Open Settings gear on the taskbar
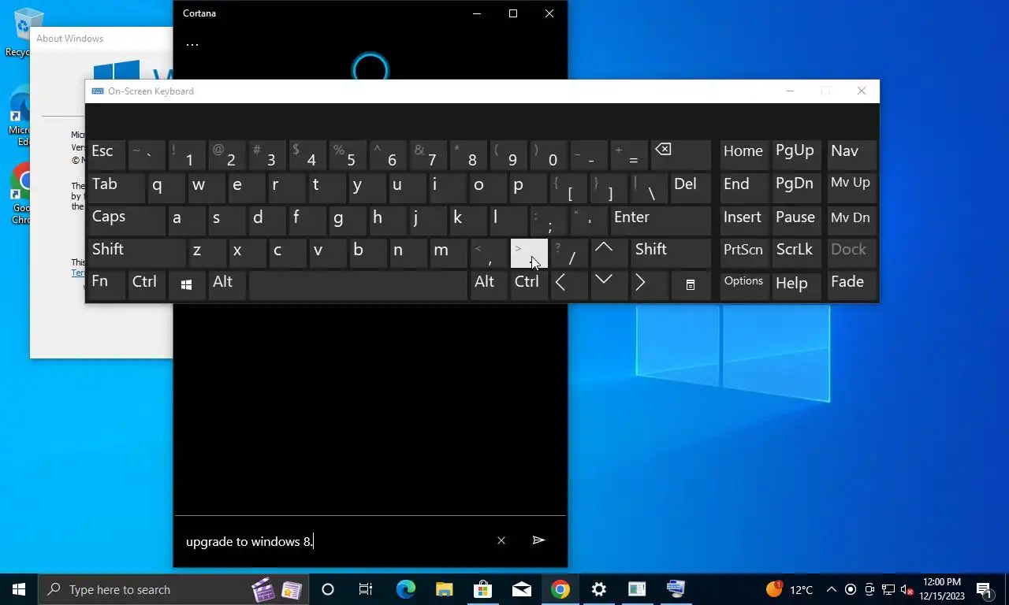The width and height of the screenshot is (1009, 605). click(599, 589)
